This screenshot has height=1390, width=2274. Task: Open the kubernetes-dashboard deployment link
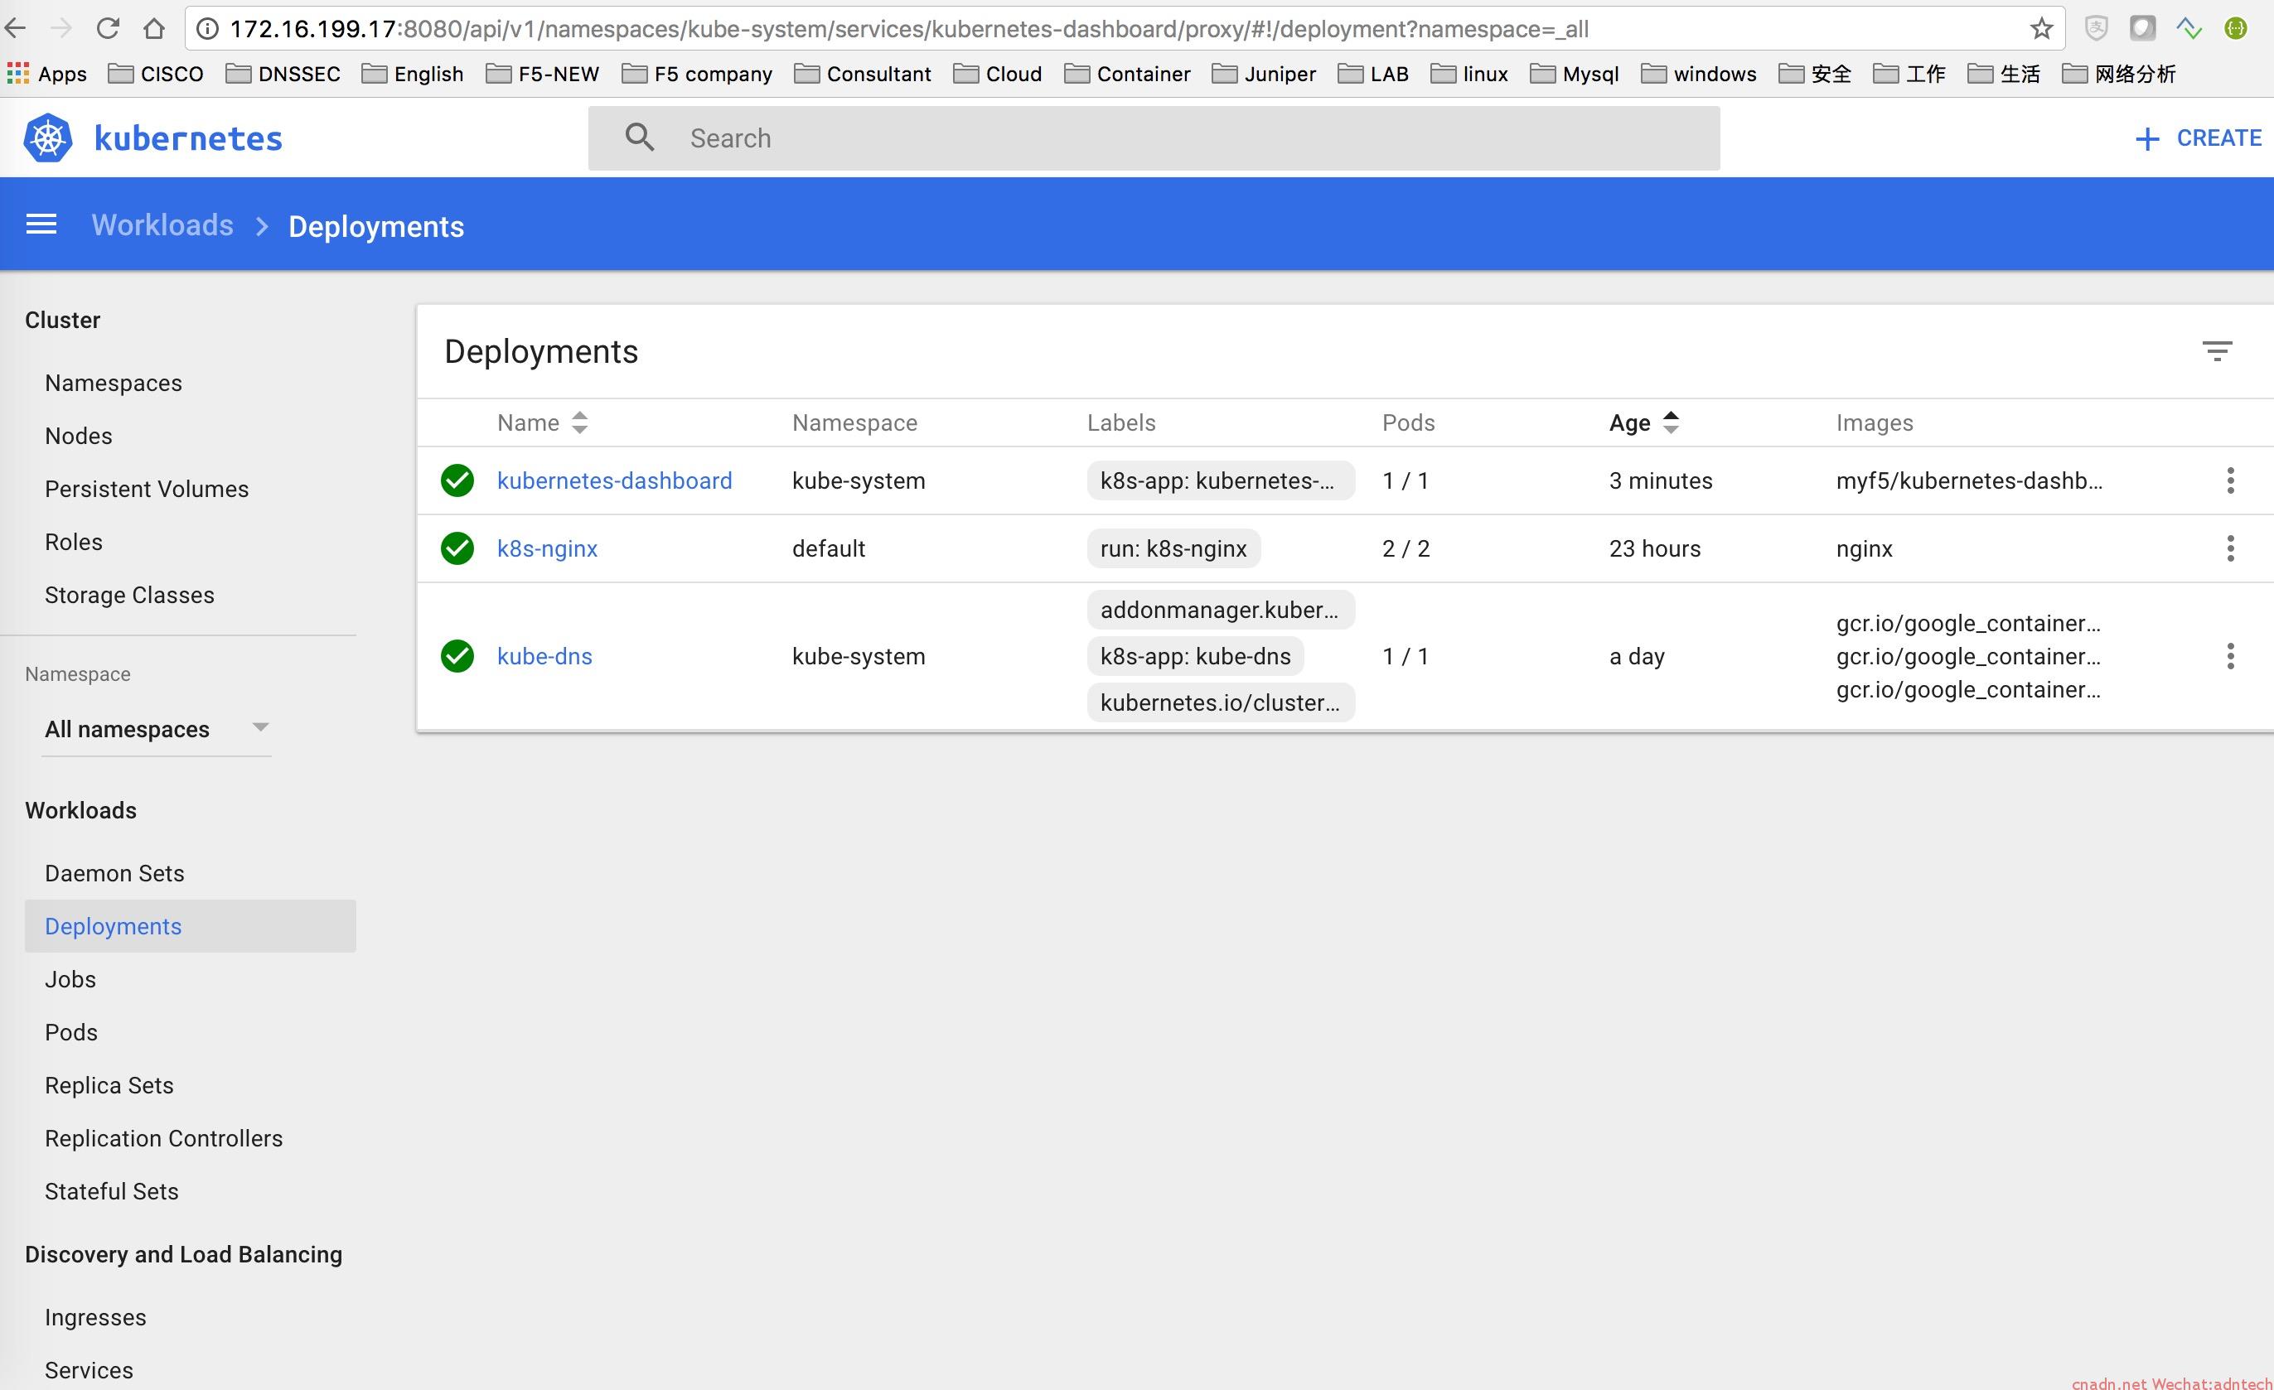pos(615,480)
